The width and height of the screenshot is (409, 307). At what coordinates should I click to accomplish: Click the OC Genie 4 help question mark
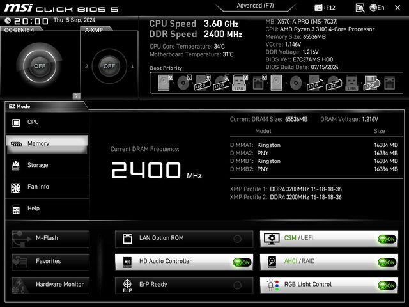76,96
